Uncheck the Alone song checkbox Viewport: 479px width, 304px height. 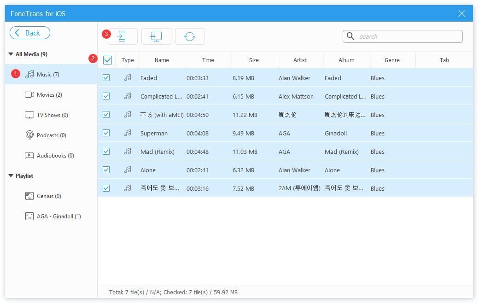pyautogui.click(x=106, y=170)
